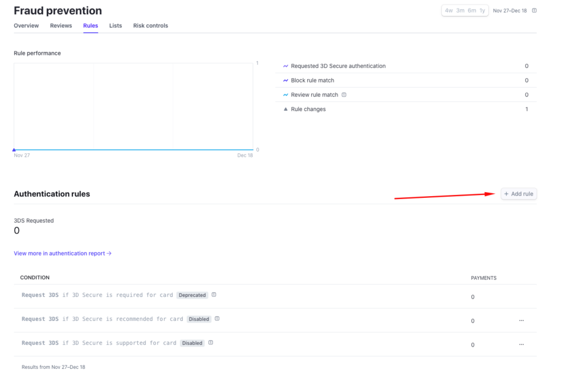
Task: Open options menu for supported card rule
Action: [x=521, y=345]
